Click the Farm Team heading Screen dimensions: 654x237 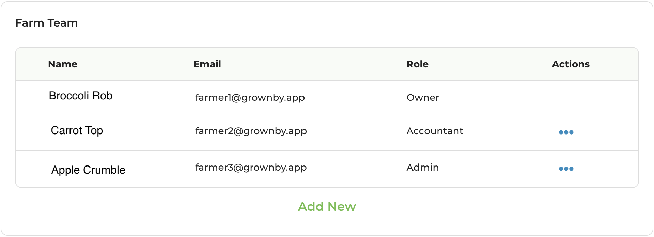pyautogui.click(x=47, y=23)
